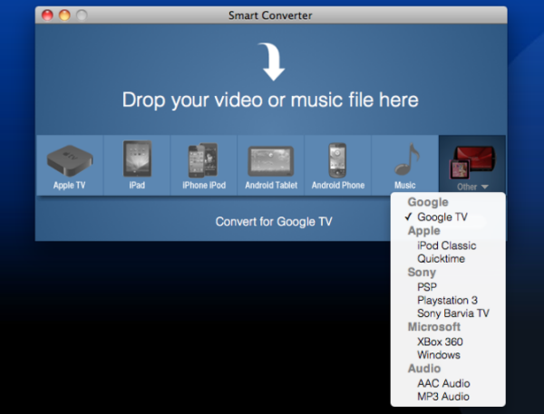
Task: Choose XBox 360 under Microsoft
Action: pos(440,342)
